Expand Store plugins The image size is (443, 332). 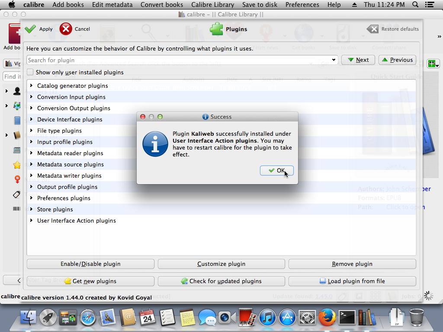tap(31, 209)
